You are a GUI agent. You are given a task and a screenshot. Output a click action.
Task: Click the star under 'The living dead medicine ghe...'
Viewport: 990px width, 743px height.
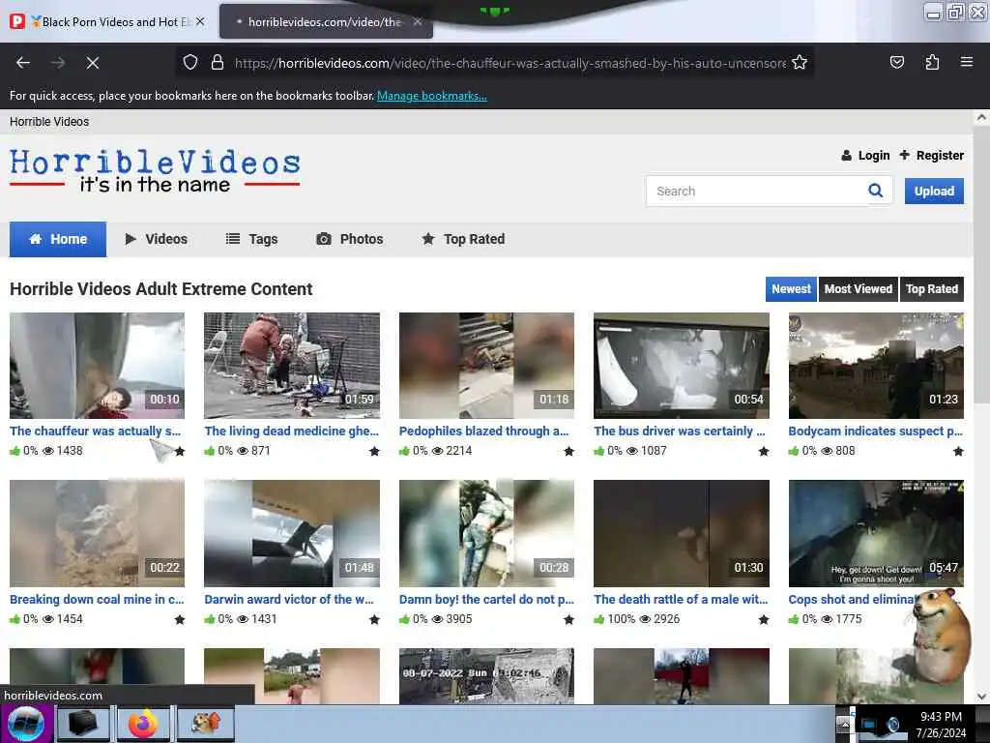point(374,451)
